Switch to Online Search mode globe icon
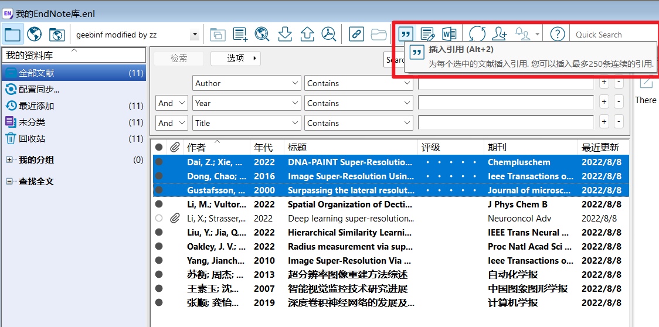 [x=35, y=34]
